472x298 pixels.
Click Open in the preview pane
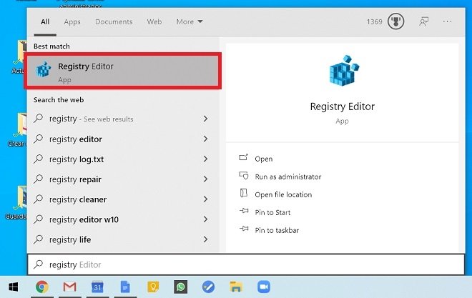coord(264,159)
